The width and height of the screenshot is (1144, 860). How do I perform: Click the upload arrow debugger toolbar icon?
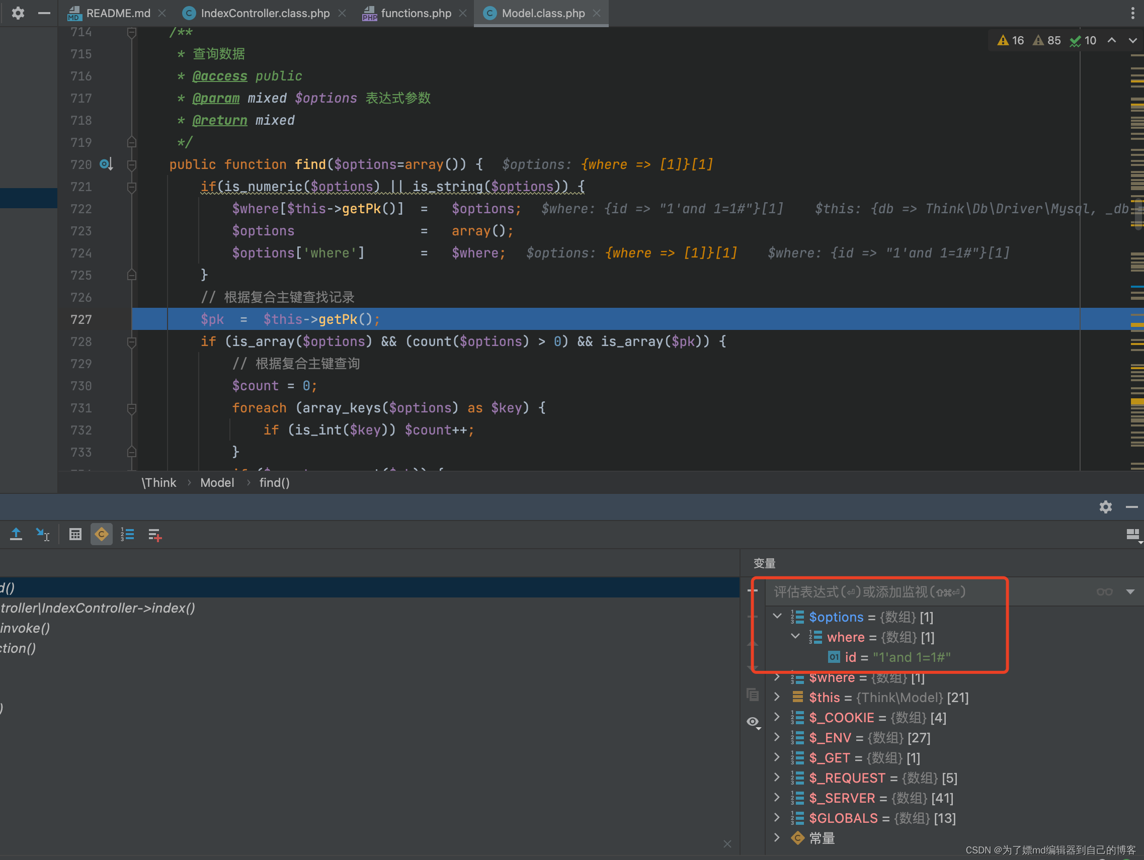pyautogui.click(x=16, y=534)
